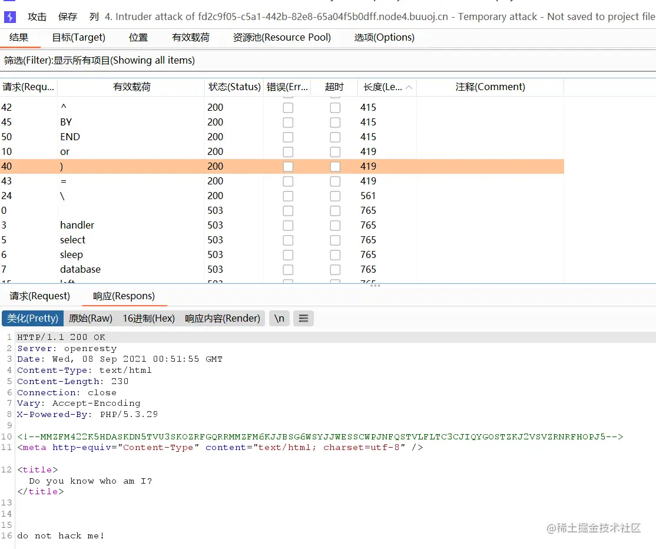656x549 pixels.
Task: Open the 攻击 (Attack) menu
Action: pos(37,16)
